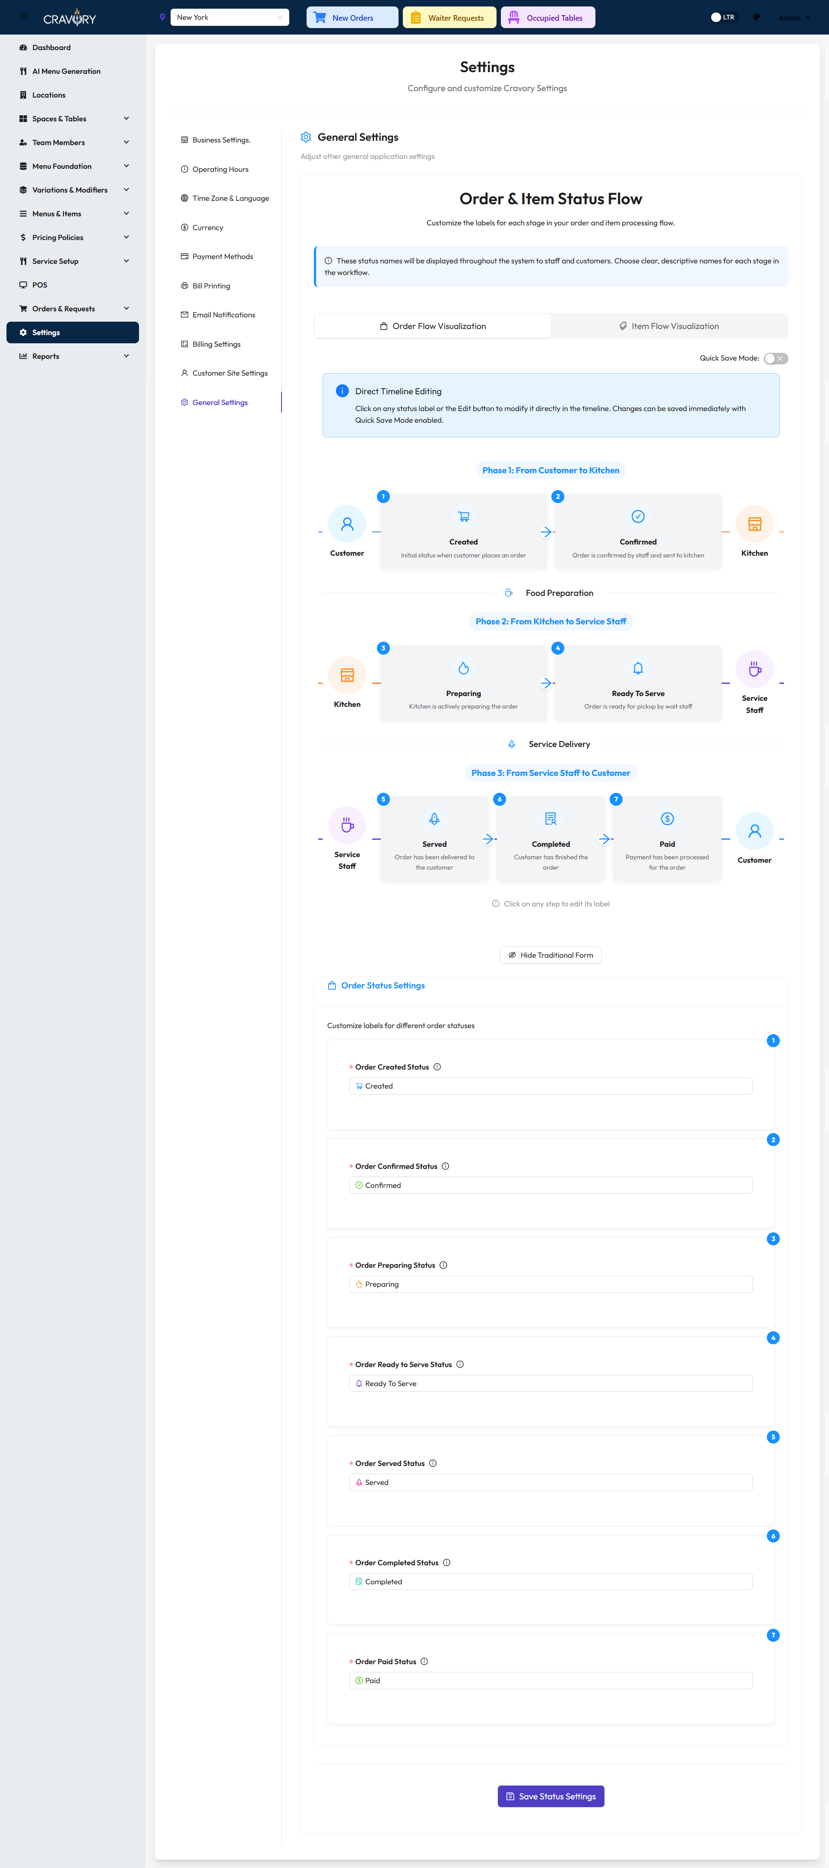Click the Paid step dollar icon
This screenshot has height=1868, width=829.
click(x=667, y=819)
